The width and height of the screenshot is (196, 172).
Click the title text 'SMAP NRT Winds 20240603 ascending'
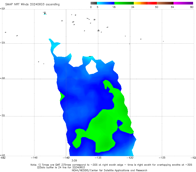32,4
